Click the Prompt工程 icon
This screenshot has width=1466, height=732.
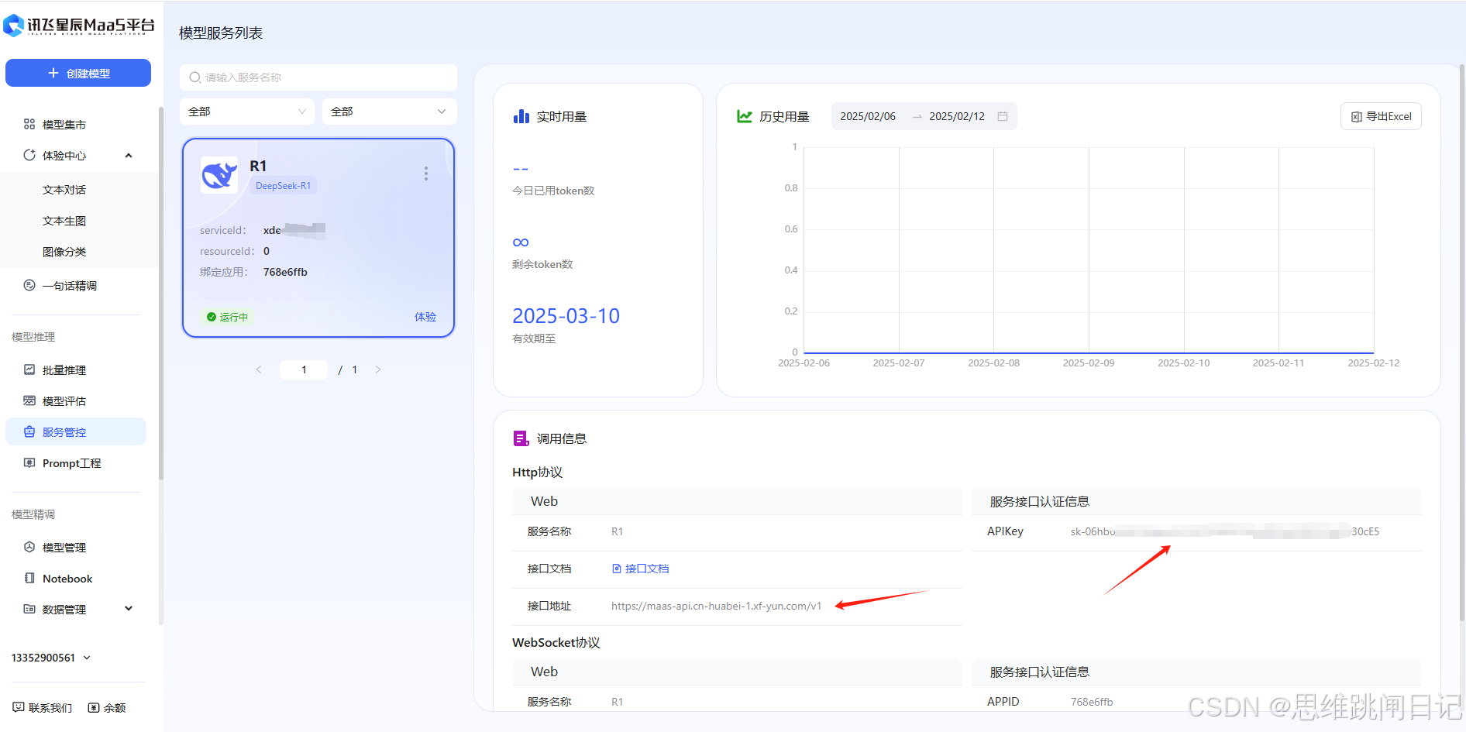(x=29, y=462)
